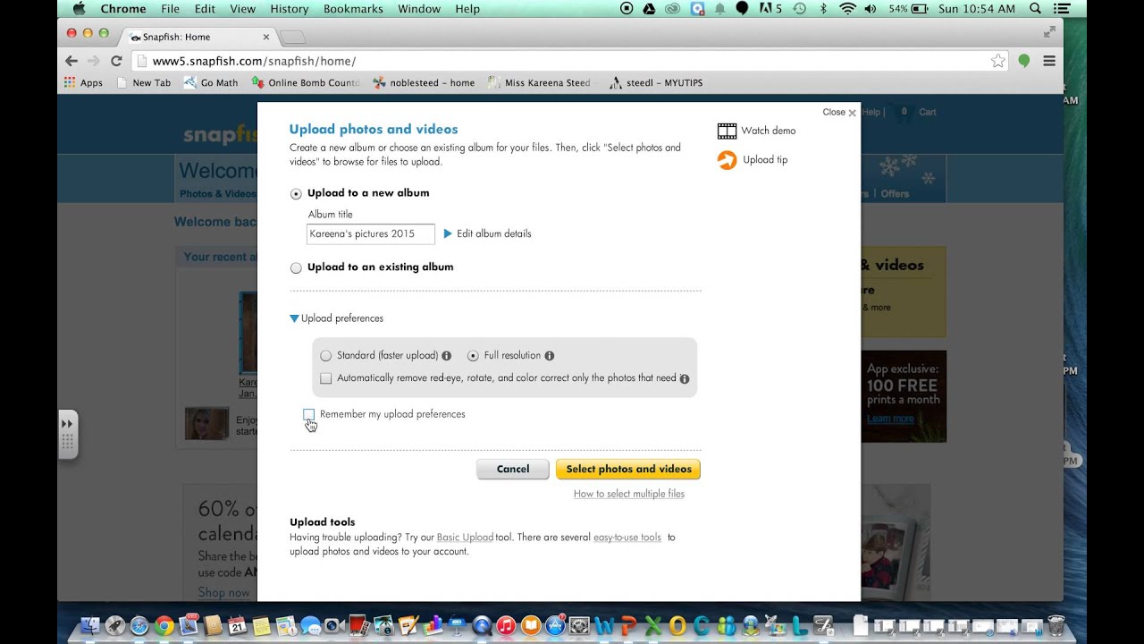Open the easy-to-use tools link
The width and height of the screenshot is (1144, 644).
tap(627, 538)
